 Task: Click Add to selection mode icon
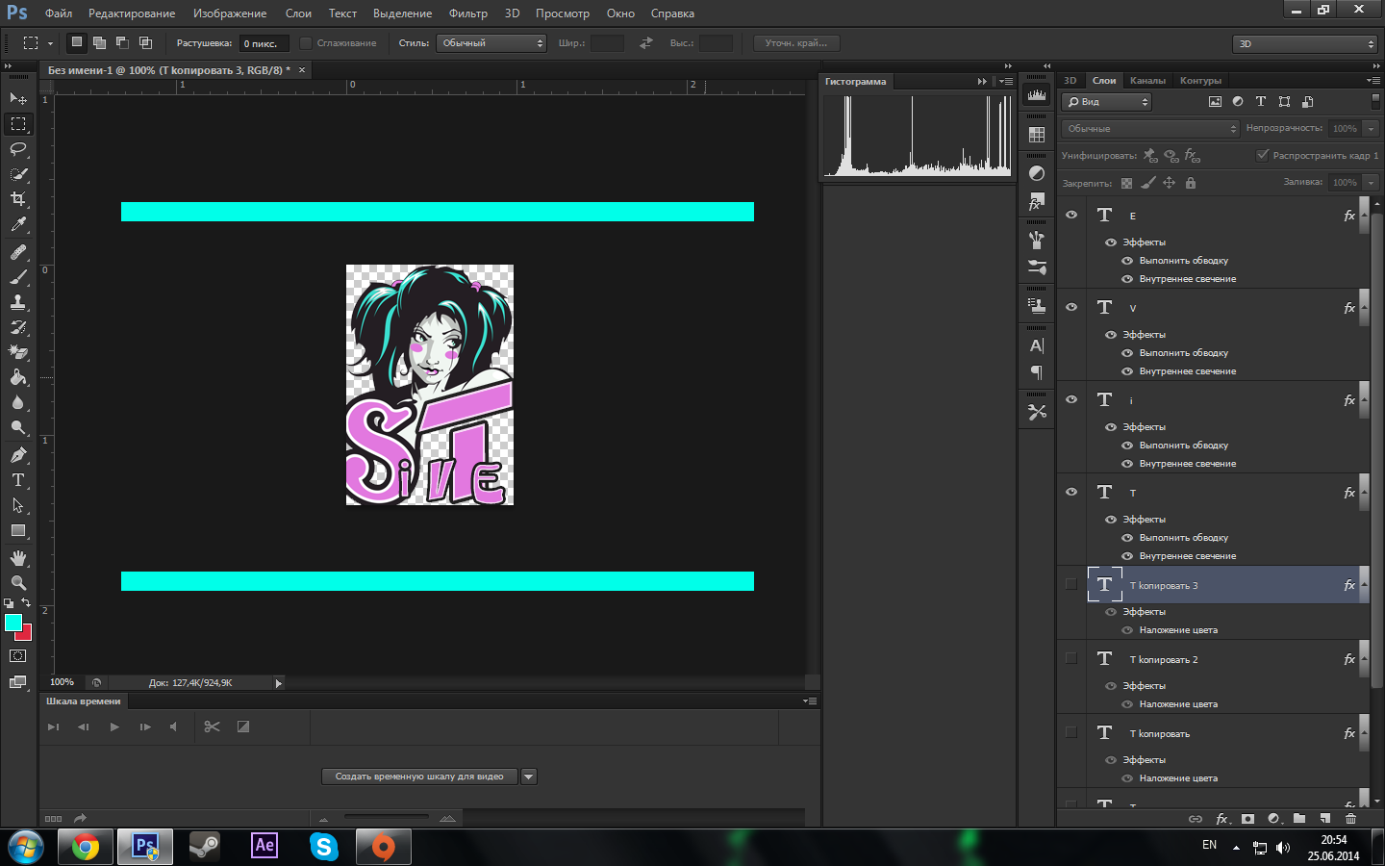(99, 42)
